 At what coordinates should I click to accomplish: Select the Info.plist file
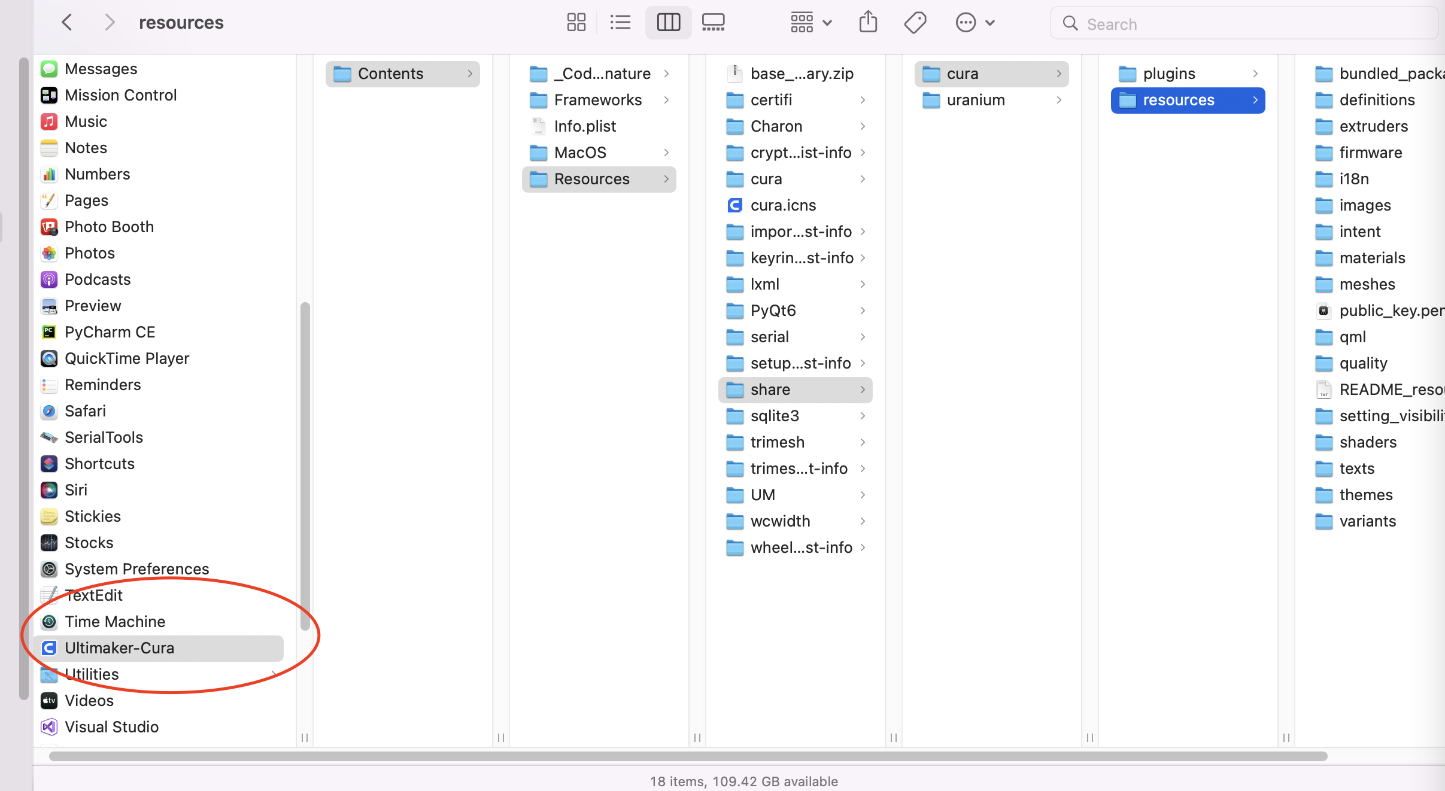pyautogui.click(x=584, y=126)
